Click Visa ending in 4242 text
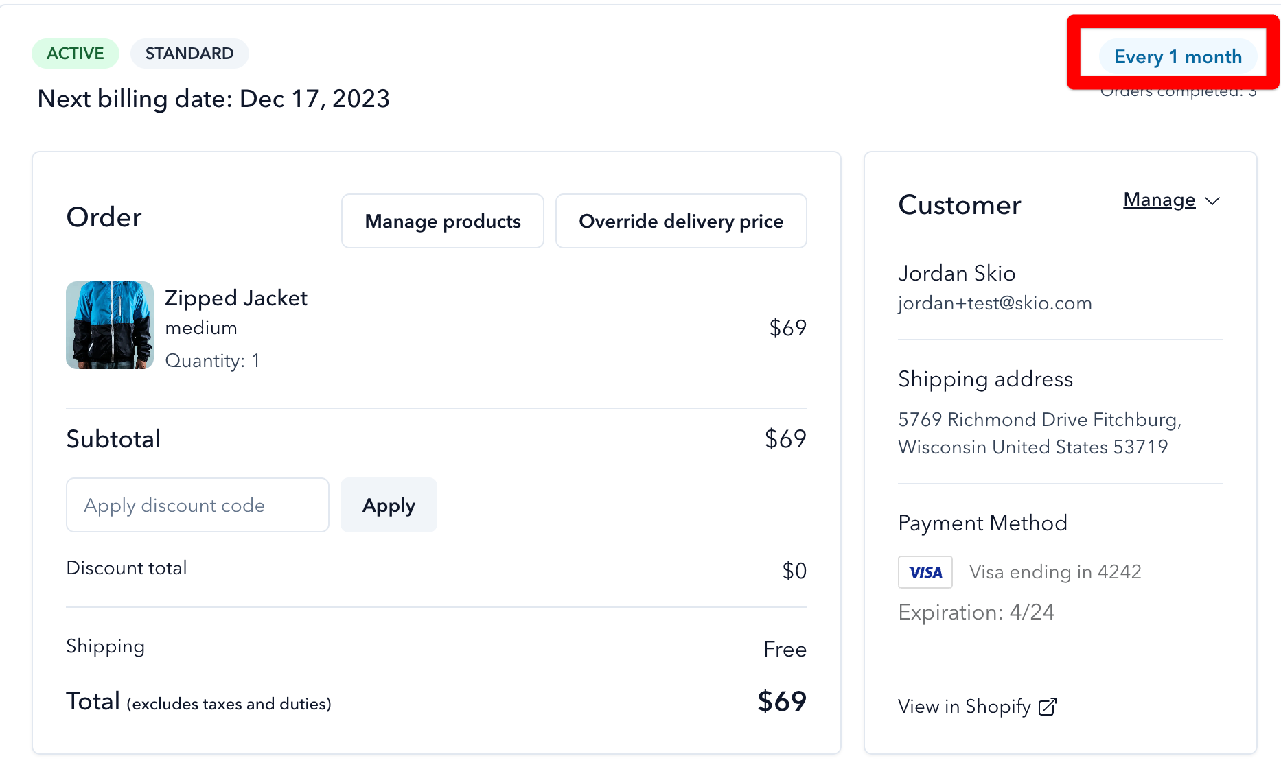The image size is (1281, 767). click(x=1055, y=572)
